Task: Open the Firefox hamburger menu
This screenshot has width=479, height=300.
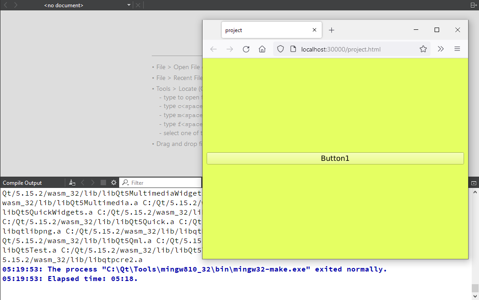Action: coord(457,49)
